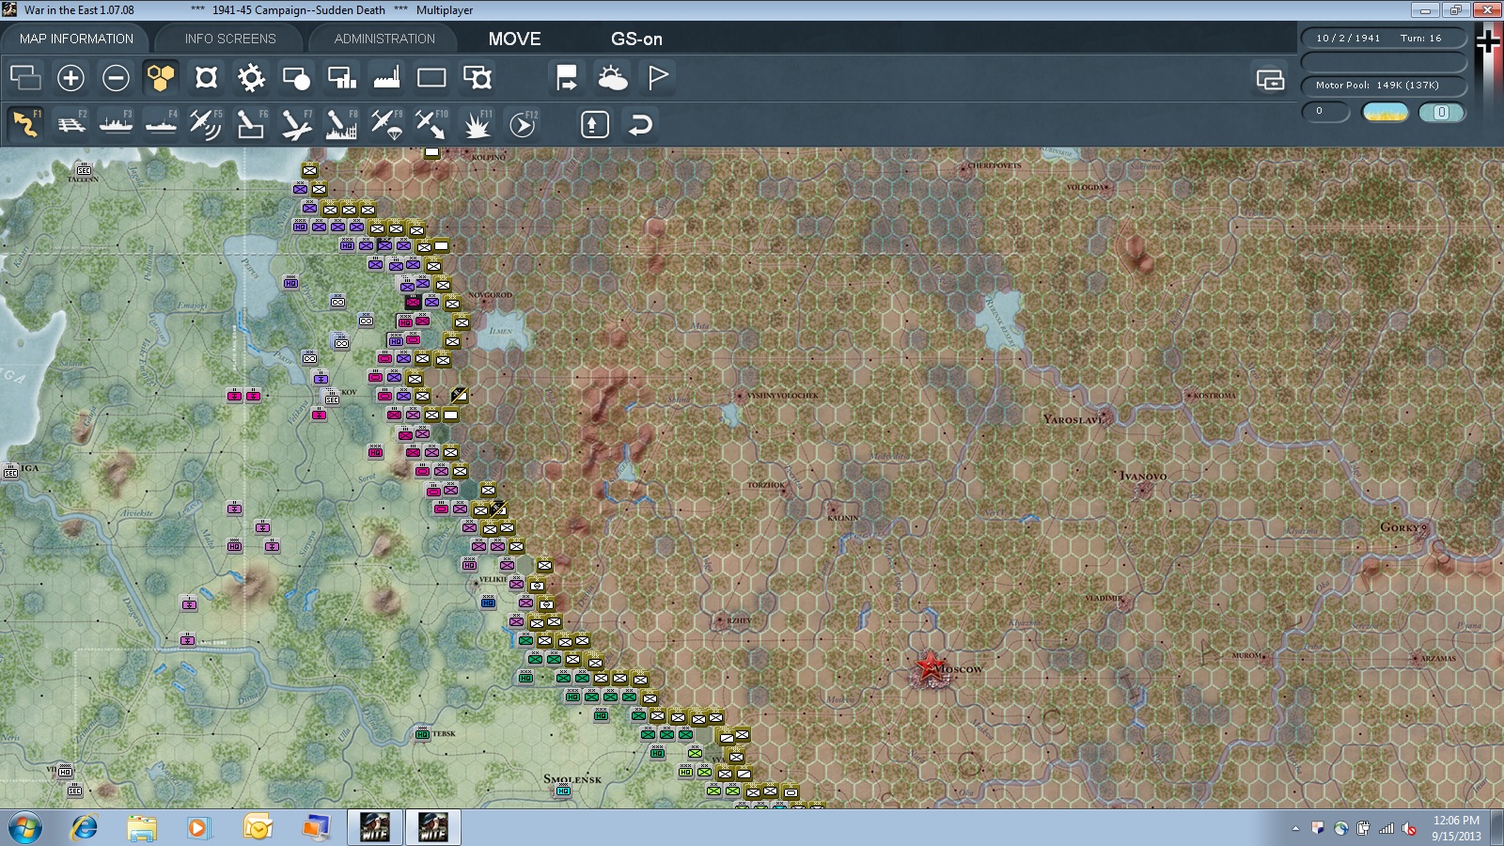Select the F3 naval transport mode
This screenshot has width=1504, height=846.
tap(116, 124)
